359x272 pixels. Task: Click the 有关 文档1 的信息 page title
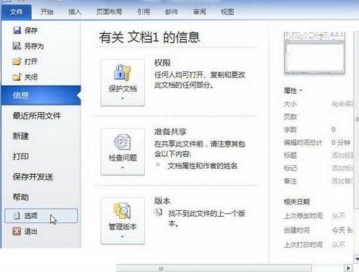pos(149,38)
